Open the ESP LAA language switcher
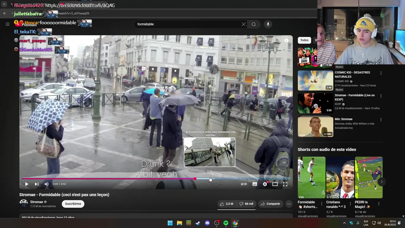 click(x=366, y=223)
